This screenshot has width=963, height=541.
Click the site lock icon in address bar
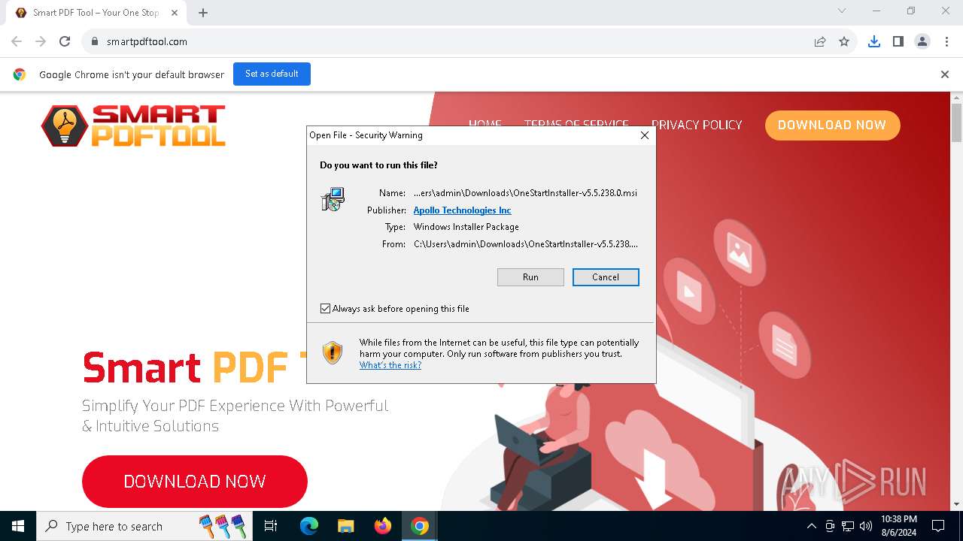click(x=95, y=42)
